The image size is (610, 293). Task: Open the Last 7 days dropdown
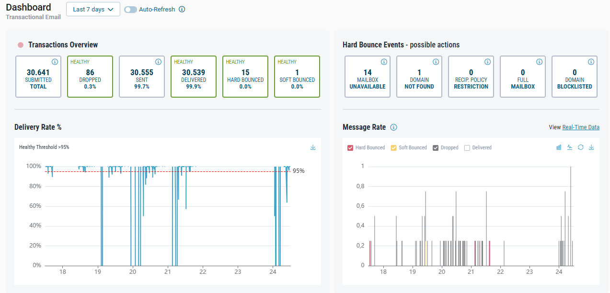[93, 10]
